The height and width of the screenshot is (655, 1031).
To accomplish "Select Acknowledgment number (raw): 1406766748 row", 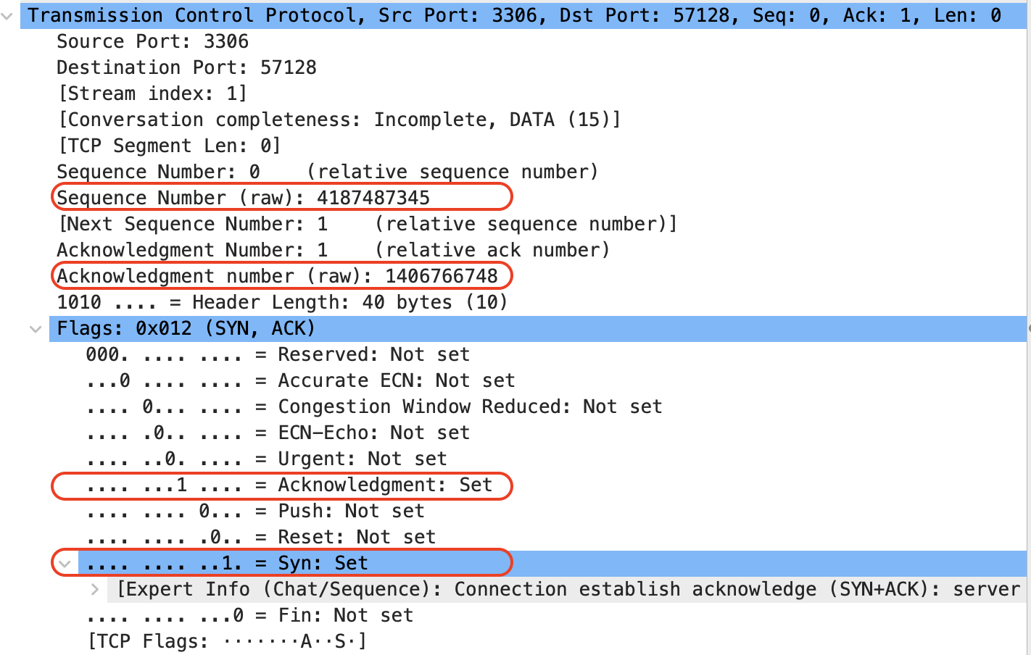I will (x=277, y=276).
